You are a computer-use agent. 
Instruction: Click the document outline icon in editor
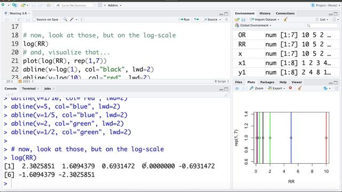tap(226, 20)
